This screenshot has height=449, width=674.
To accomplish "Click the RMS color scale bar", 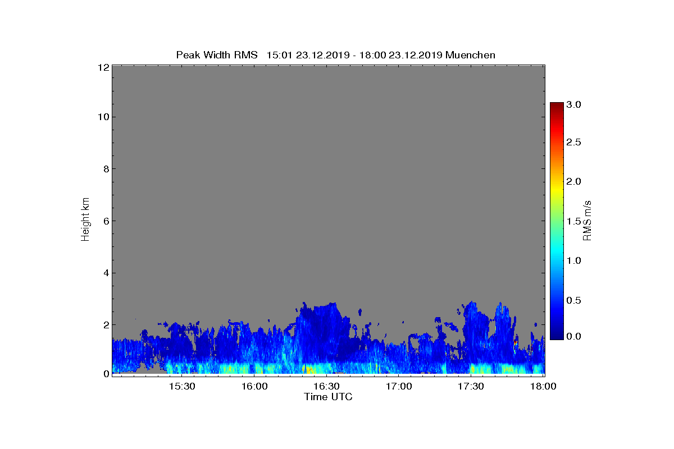I will coord(557,221).
